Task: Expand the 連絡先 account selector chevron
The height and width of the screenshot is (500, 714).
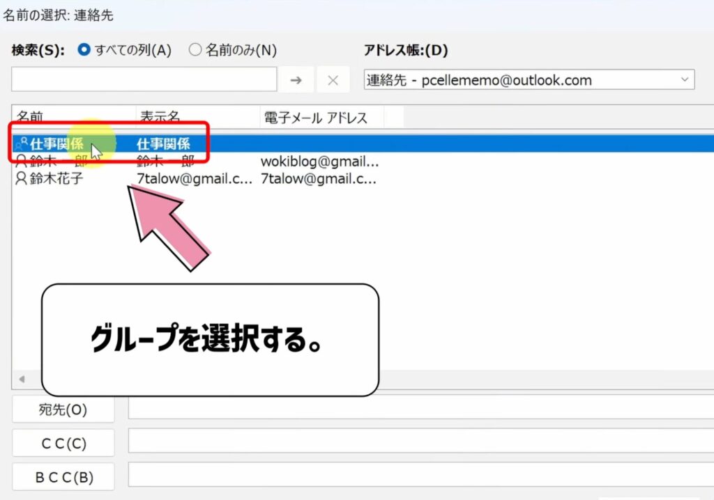Action: [685, 79]
